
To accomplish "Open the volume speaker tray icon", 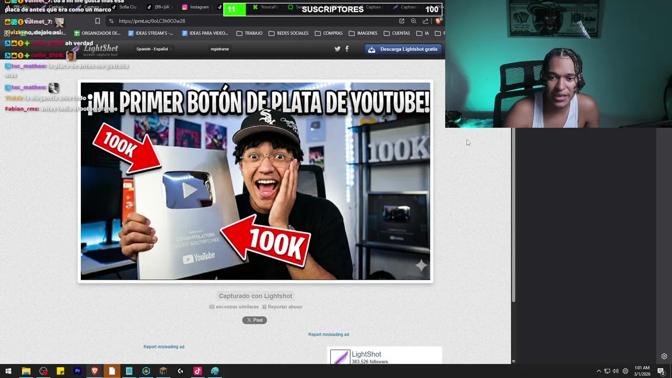I will point(615,371).
